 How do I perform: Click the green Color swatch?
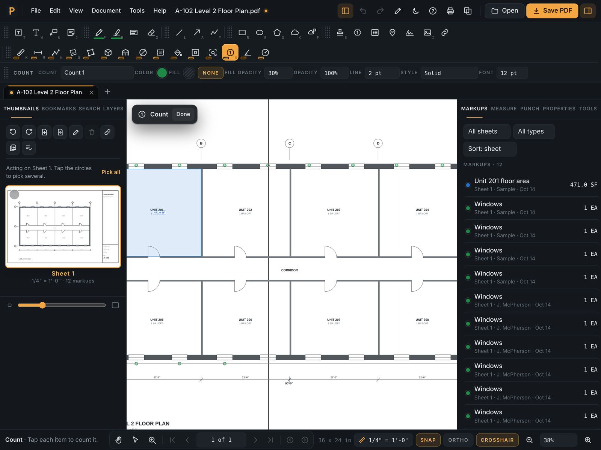162,73
